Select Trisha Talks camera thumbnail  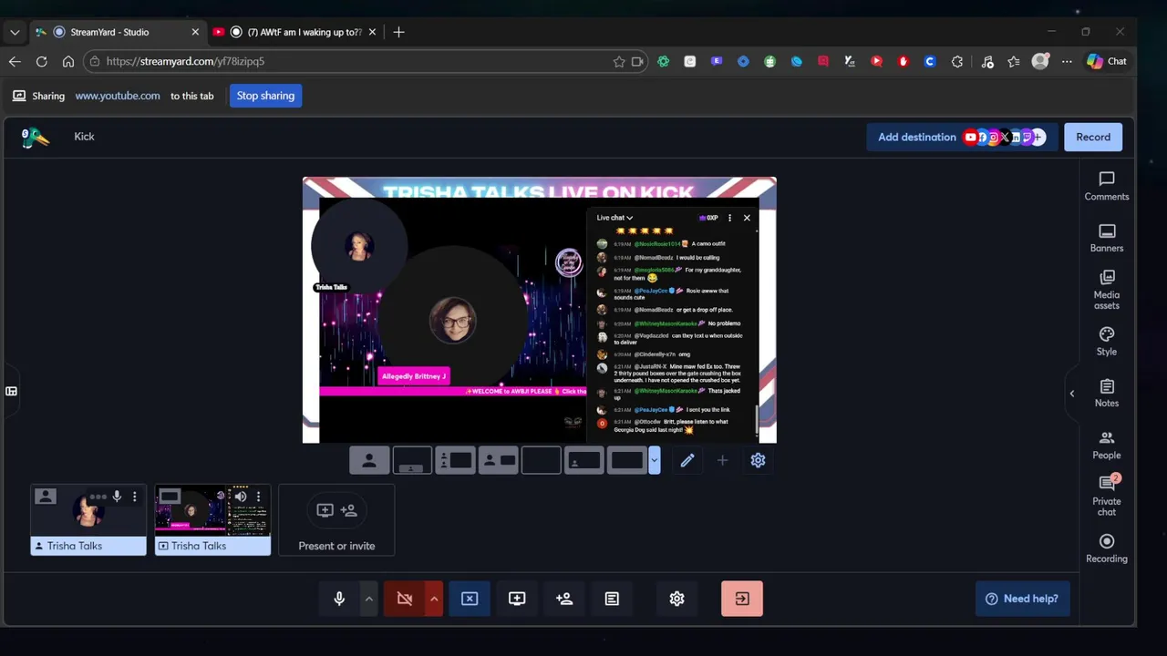[88, 519]
